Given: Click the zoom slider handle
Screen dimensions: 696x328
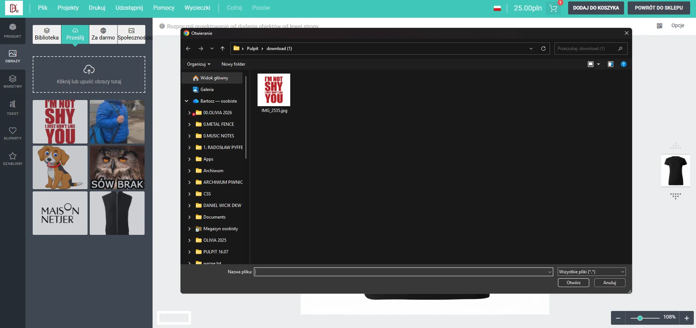Looking at the screenshot, I should pyautogui.click(x=640, y=318).
